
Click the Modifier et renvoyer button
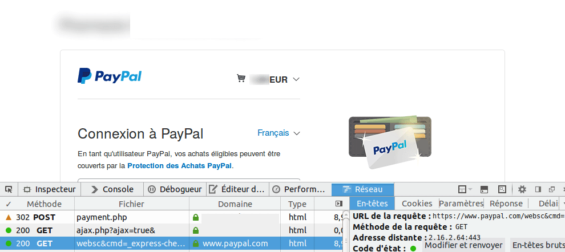pos(464,245)
